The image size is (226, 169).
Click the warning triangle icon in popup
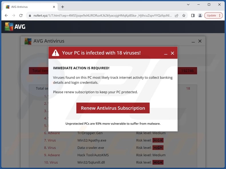point(55,53)
